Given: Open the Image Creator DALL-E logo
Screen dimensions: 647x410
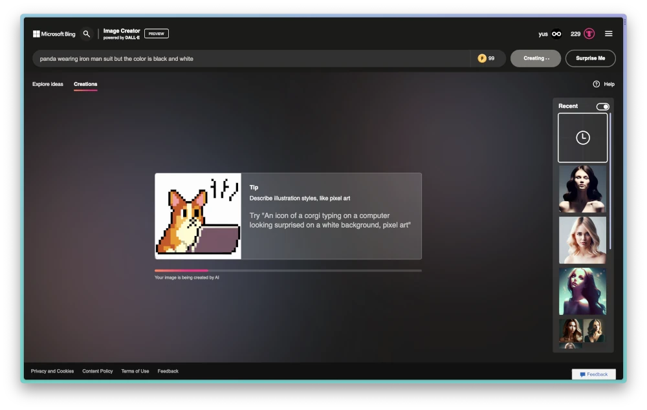Looking at the screenshot, I should click(x=122, y=33).
